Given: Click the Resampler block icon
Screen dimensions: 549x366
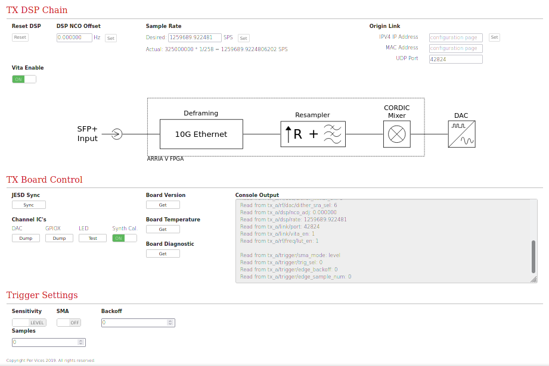Looking at the screenshot, I should click(314, 134).
